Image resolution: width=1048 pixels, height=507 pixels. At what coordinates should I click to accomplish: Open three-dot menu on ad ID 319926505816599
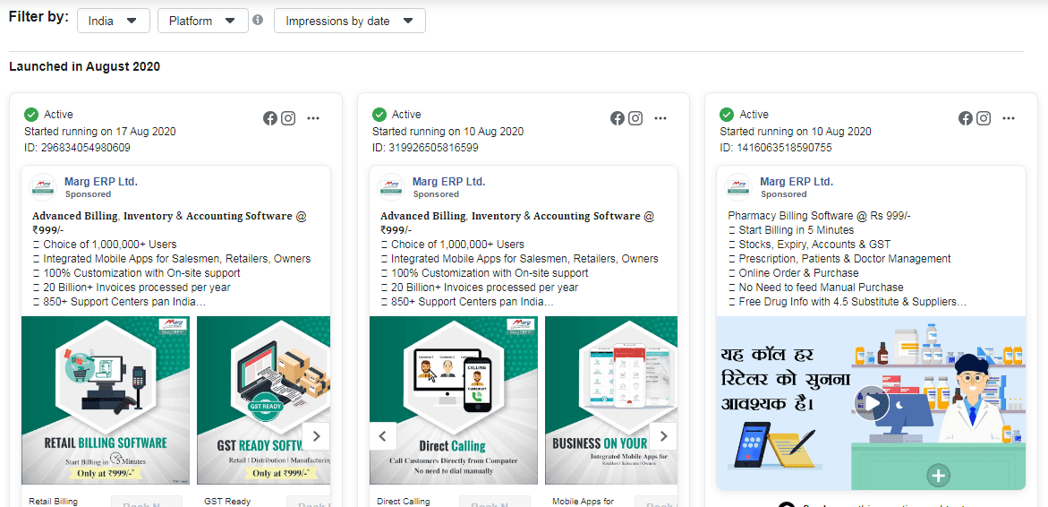tap(660, 118)
